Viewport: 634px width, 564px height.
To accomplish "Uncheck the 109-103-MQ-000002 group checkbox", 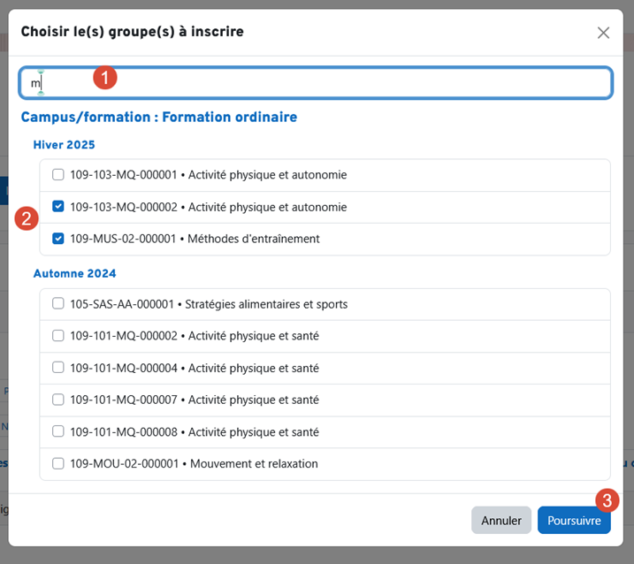I will (x=58, y=207).
